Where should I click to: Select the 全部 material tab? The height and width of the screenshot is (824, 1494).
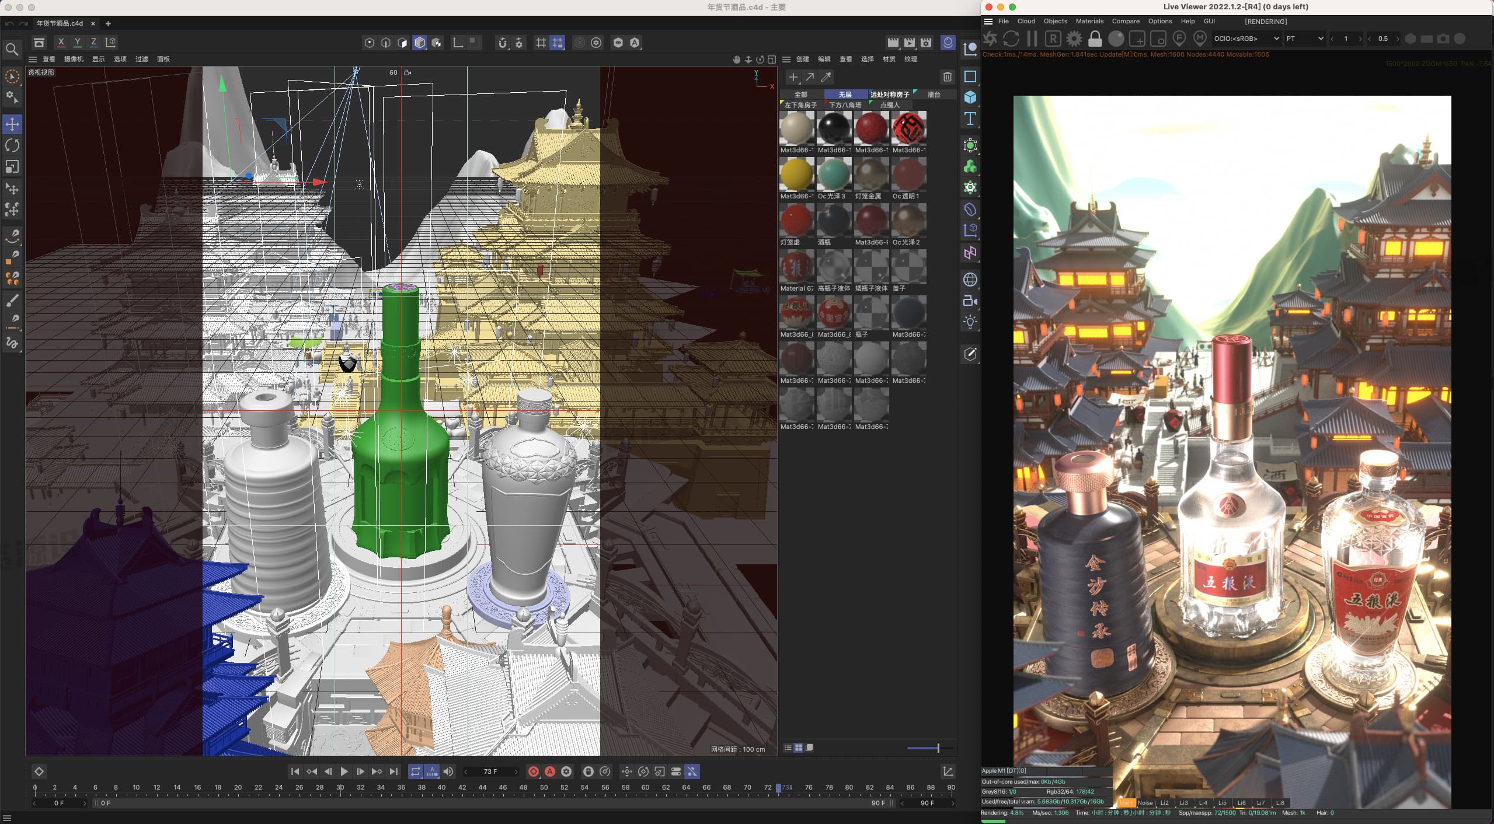(x=801, y=95)
